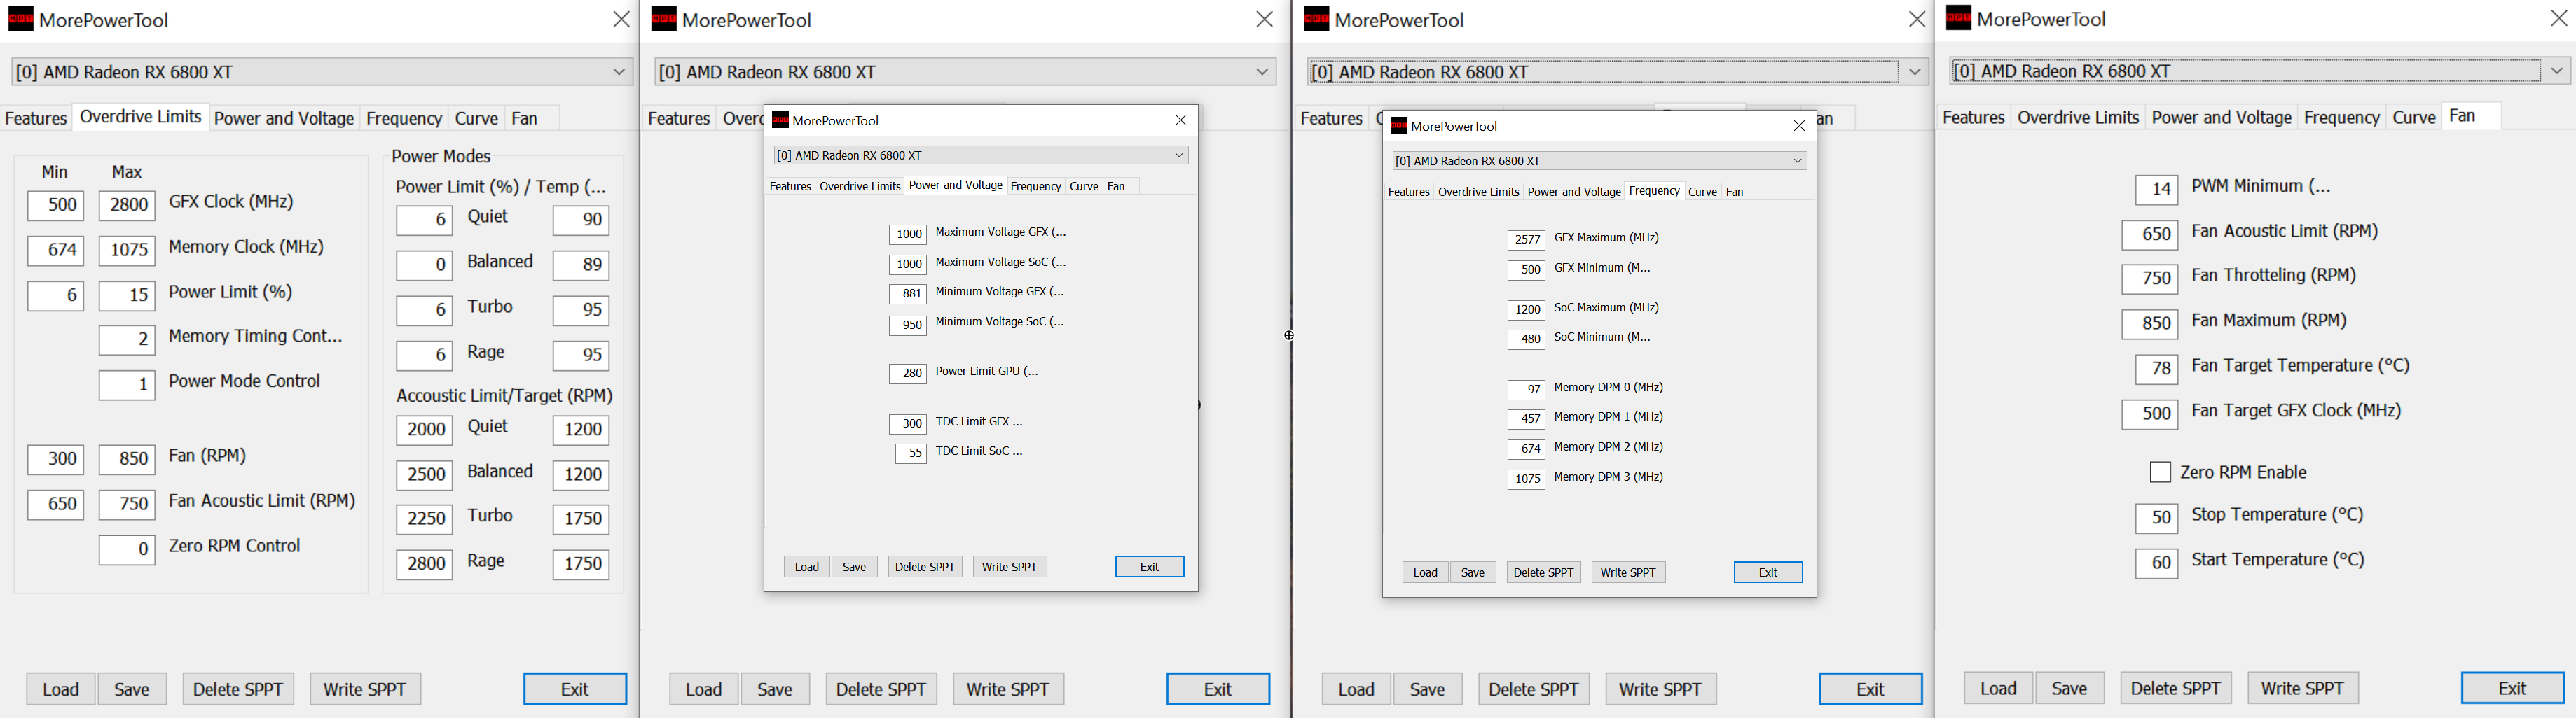This screenshot has width=2576, height=718.
Task: Select the Frequency tab in the Overdrive Limits window
Action: pos(404,118)
